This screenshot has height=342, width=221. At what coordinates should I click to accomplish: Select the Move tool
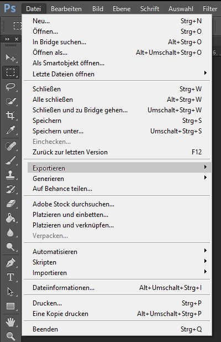[10, 58]
